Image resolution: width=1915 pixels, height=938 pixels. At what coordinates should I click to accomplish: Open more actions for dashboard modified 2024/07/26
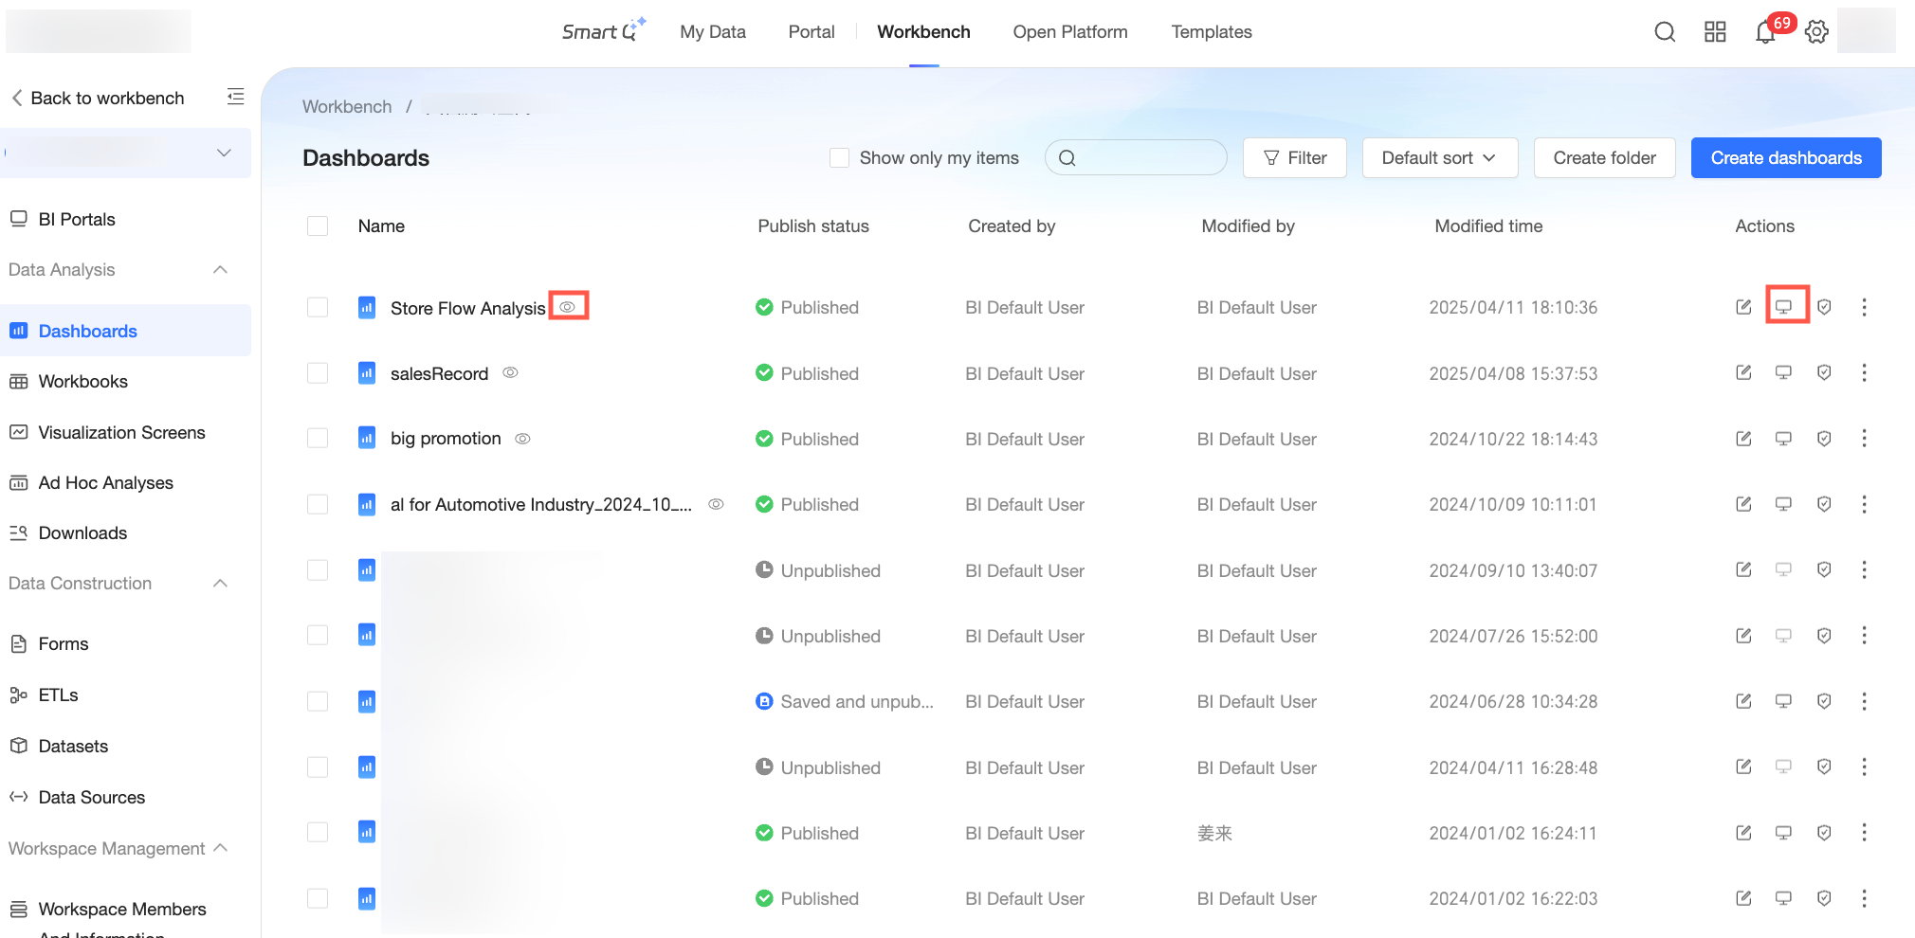click(1864, 636)
